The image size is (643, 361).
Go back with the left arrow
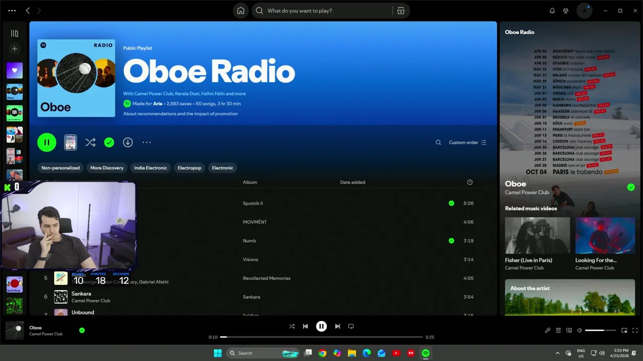(28, 11)
